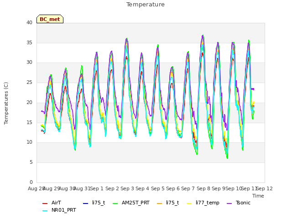
Task: Toggle the AM25T_PRT legend entry
Action: (131, 203)
